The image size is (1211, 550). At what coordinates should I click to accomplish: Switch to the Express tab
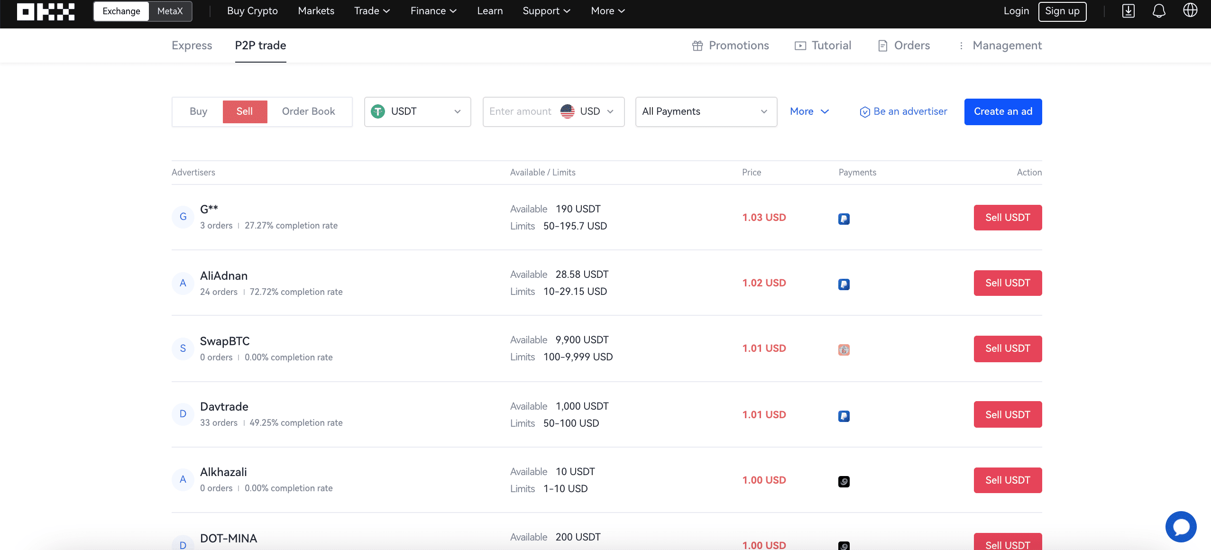pos(192,46)
